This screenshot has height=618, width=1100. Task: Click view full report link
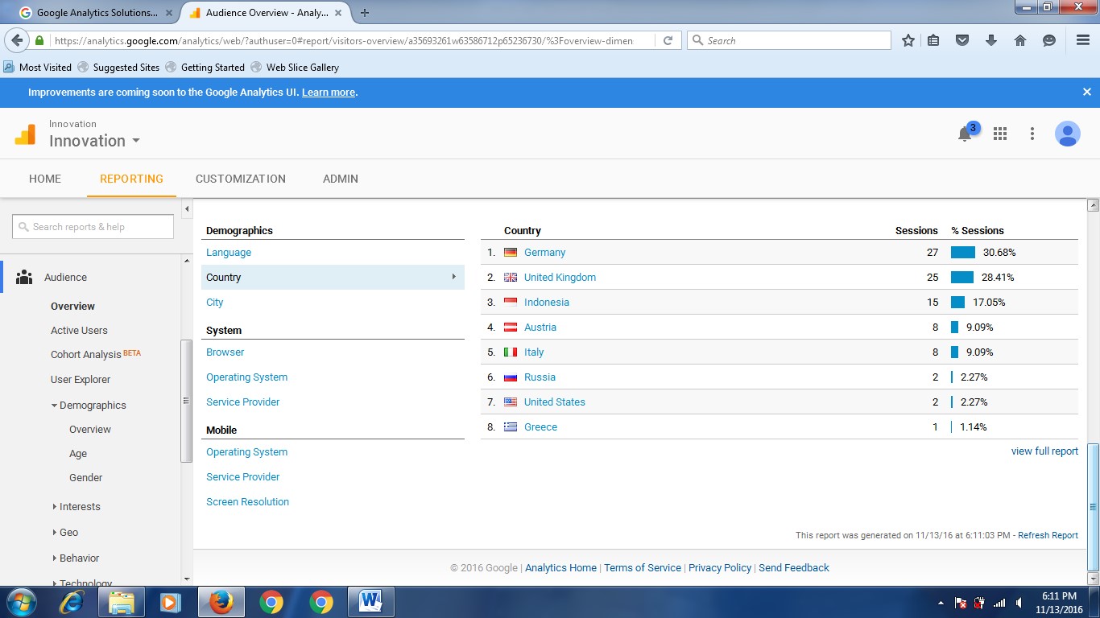point(1044,451)
